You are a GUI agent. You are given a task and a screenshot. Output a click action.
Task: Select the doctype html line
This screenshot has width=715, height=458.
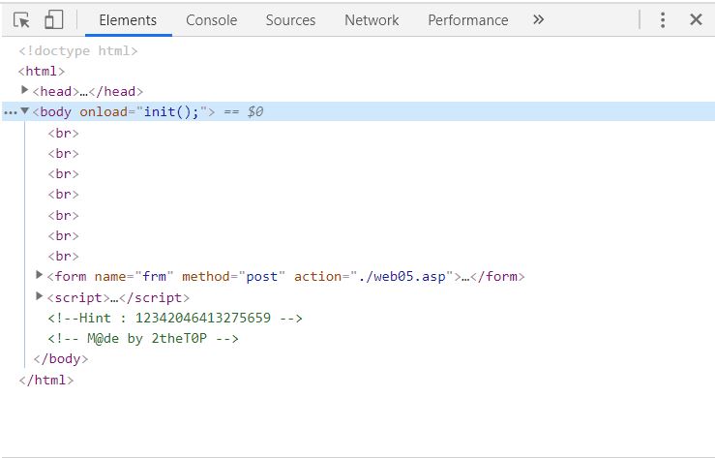point(78,50)
